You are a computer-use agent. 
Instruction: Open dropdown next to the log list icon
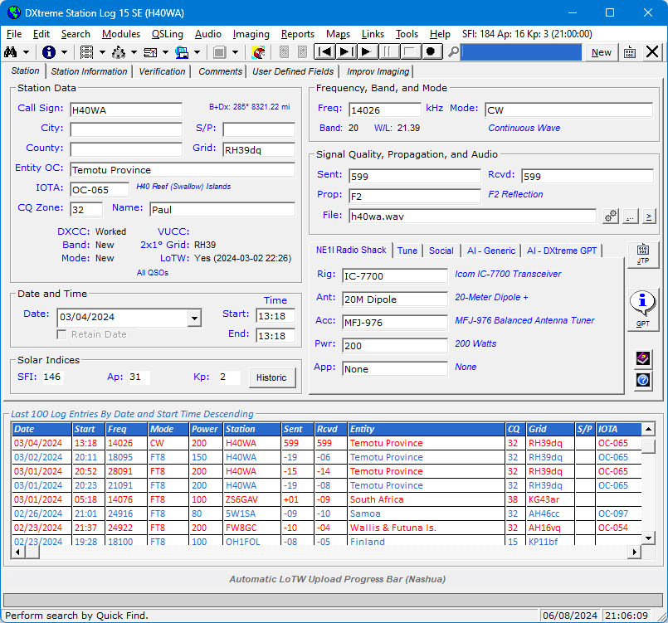click(102, 52)
